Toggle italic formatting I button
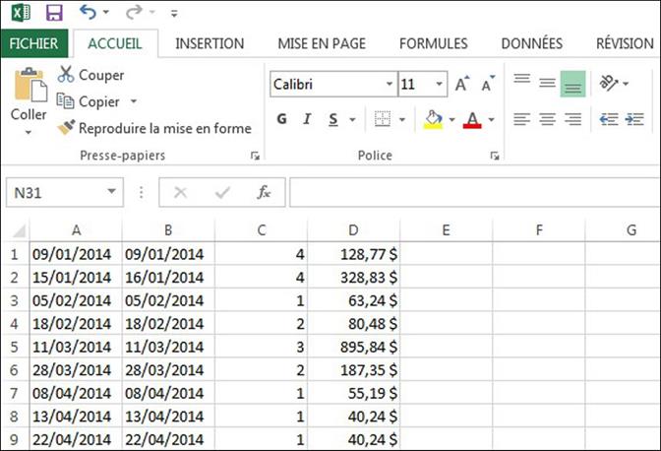 point(308,119)
